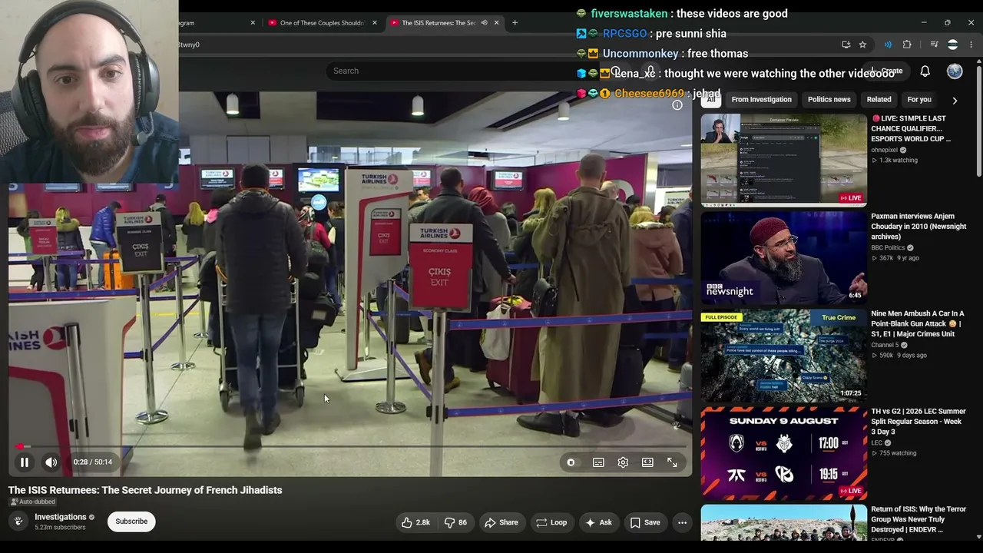Open the YouTube account avatar menu
The height and width of the screenshot is (553, 983).
coord(955,71)
